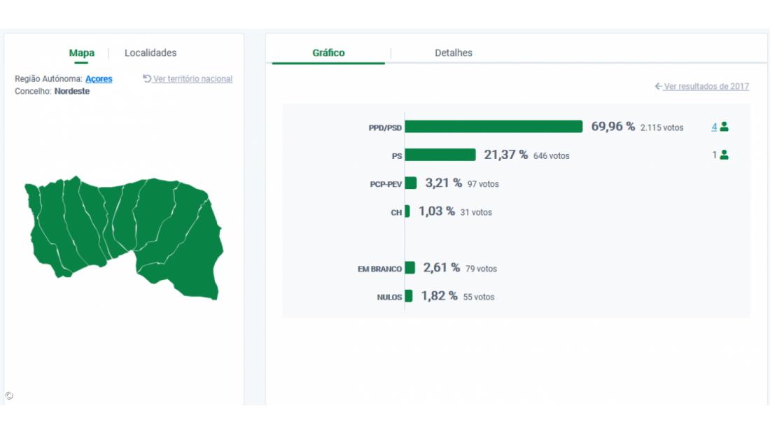770x434 pixels.
Task: Open Ver resultados de 2017 link
Action: coord(706,86)
